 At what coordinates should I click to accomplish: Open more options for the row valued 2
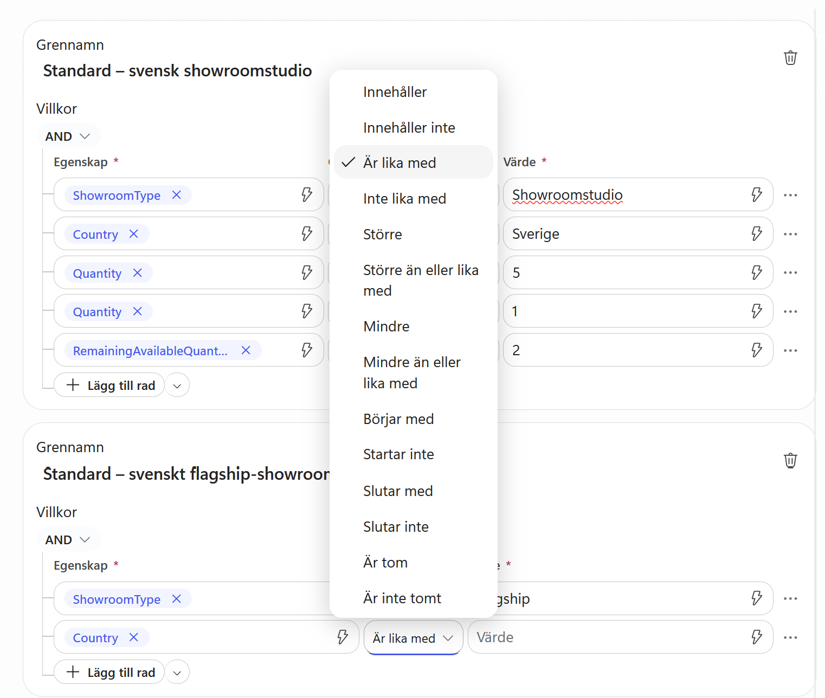[x=790, y=350]
